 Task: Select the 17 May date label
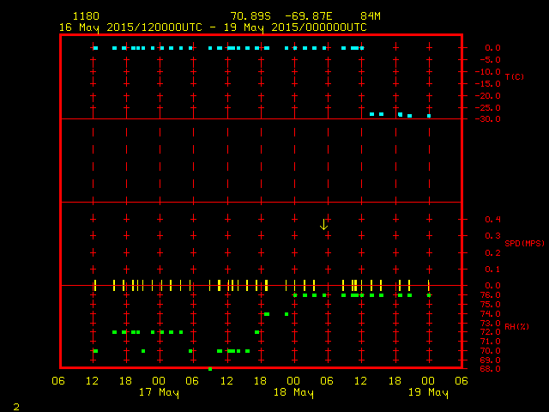pyautogui.click(x=159, y=393)
